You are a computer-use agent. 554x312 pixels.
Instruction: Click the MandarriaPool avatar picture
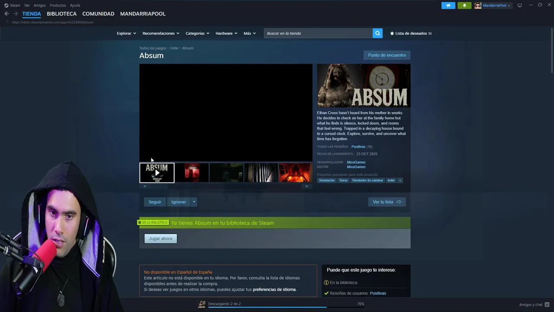coord(478,5)
